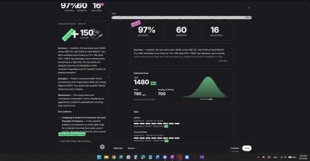Open Visual Studio from the taskbar
The width and height of the screenshot is (310, 161).
tap(201, 157)
